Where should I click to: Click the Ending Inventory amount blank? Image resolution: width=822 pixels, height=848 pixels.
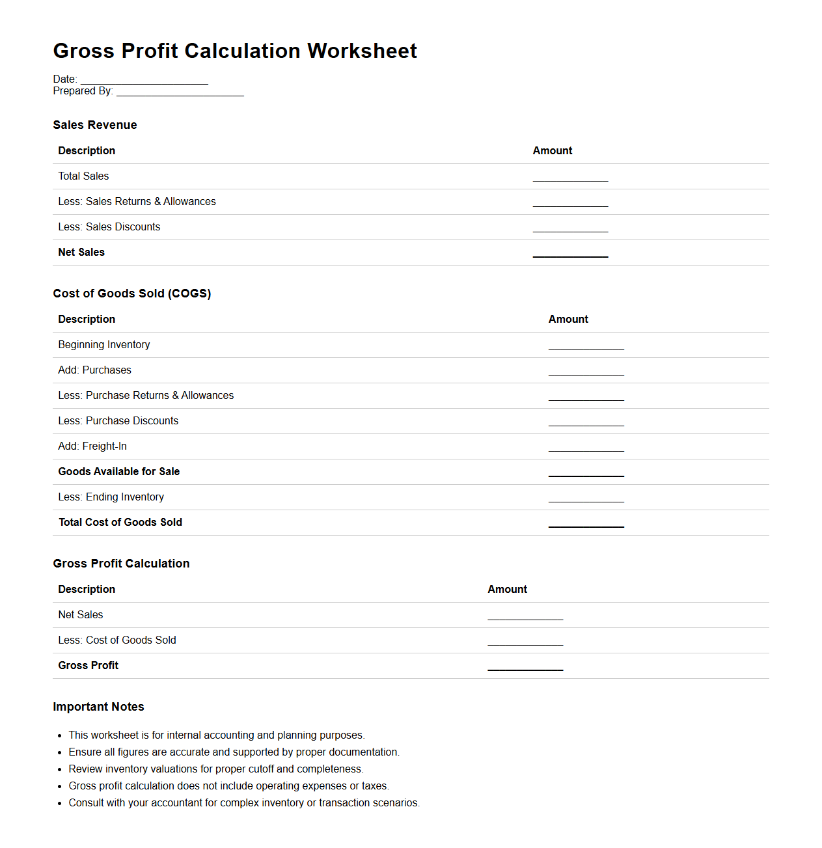586,498
